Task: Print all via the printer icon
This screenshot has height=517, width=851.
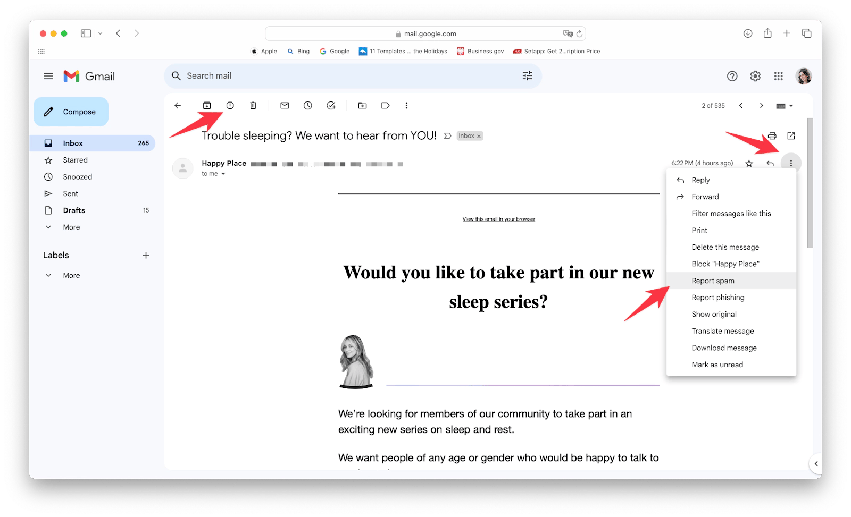Action: [x=772, y=136]
